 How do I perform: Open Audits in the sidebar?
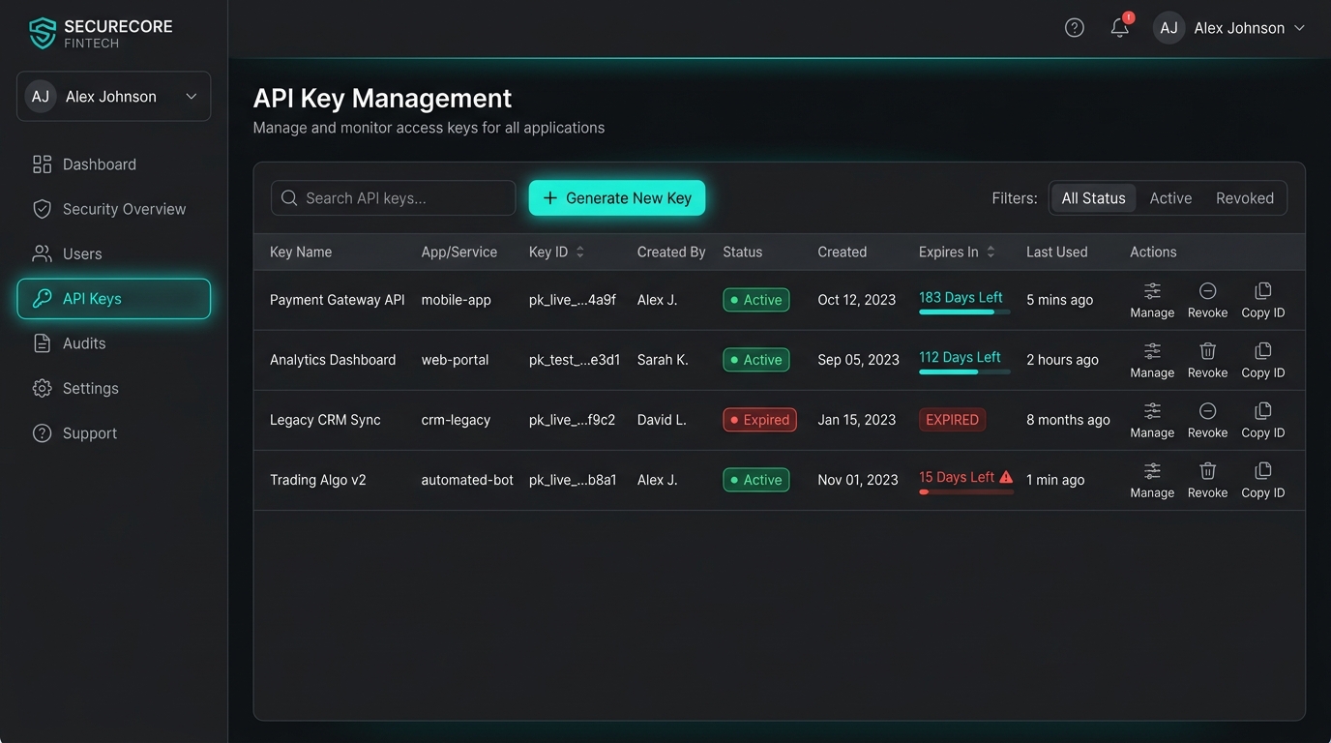tap(69, 343)
